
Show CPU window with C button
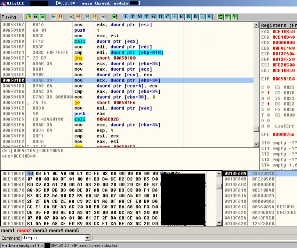(x=167, y=17)
